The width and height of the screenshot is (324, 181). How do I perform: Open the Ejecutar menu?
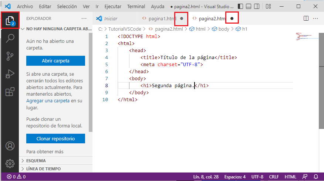(x=113, y=6)
